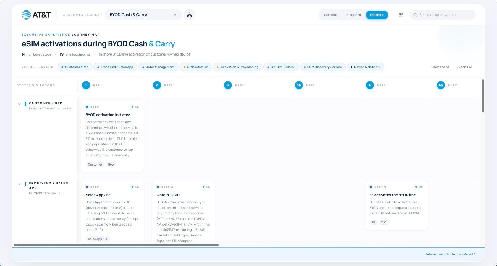Click the Systems & Actors column header

pyautogui.click(x=36, y=85)
